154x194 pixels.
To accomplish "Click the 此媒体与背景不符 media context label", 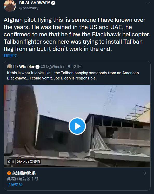I will (23, 179).
